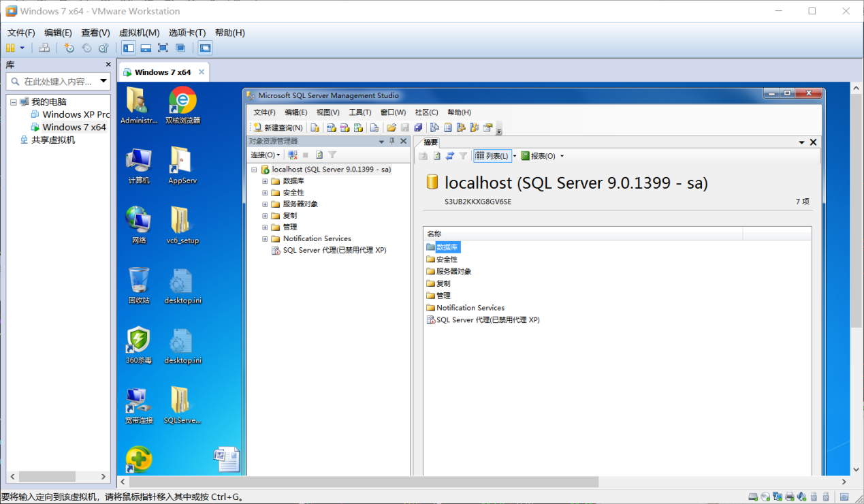Select the 回收站 recycle bin desktop icon
Screen dimensions: 864x504
pyautogui.click(x=139, y=285)
